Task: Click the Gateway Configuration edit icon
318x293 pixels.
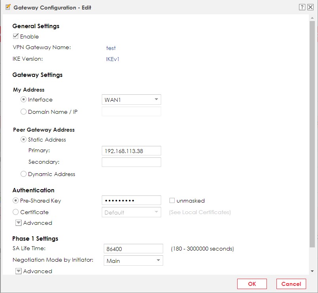Action: coord(8,7)
